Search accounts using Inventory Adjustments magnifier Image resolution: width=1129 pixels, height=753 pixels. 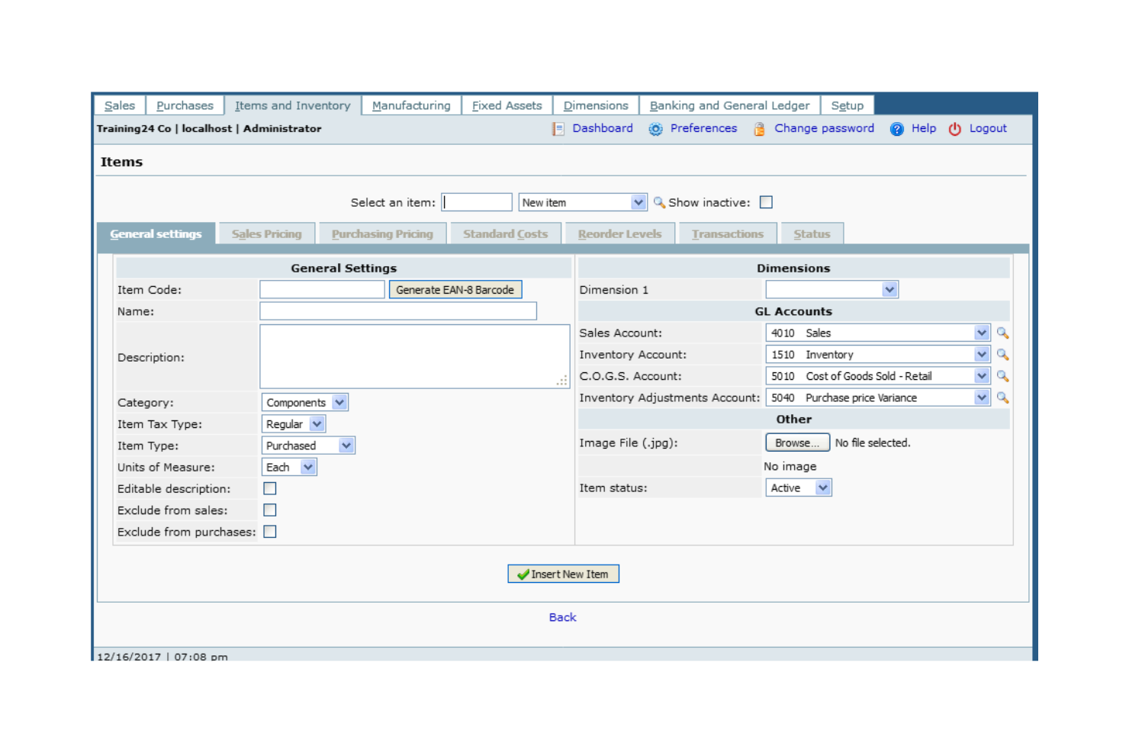click(1002, 397)
